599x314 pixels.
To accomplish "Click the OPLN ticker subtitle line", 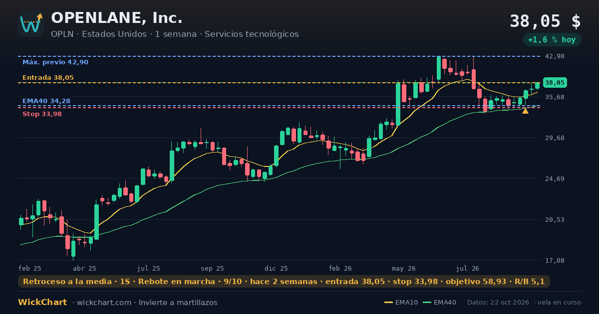I will click(175, 34).
